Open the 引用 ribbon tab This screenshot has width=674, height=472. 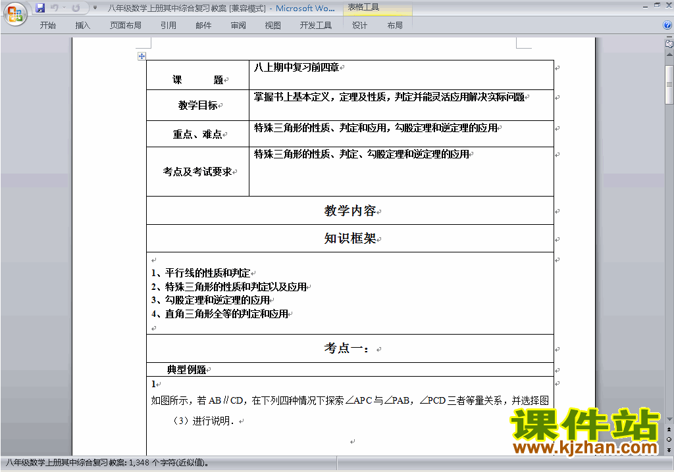pos(168,26)
